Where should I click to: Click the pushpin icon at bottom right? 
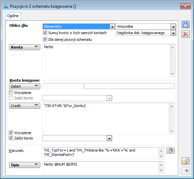[186, 171]
